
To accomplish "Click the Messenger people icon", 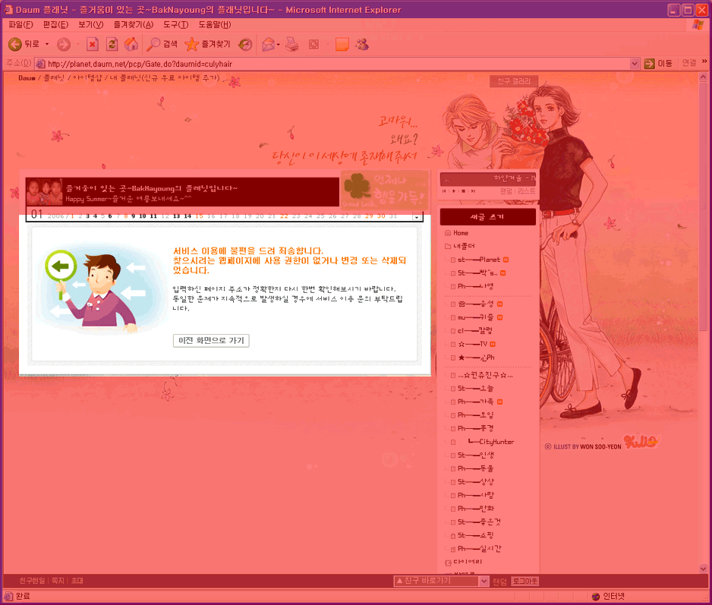I will [x=362, y=44].
